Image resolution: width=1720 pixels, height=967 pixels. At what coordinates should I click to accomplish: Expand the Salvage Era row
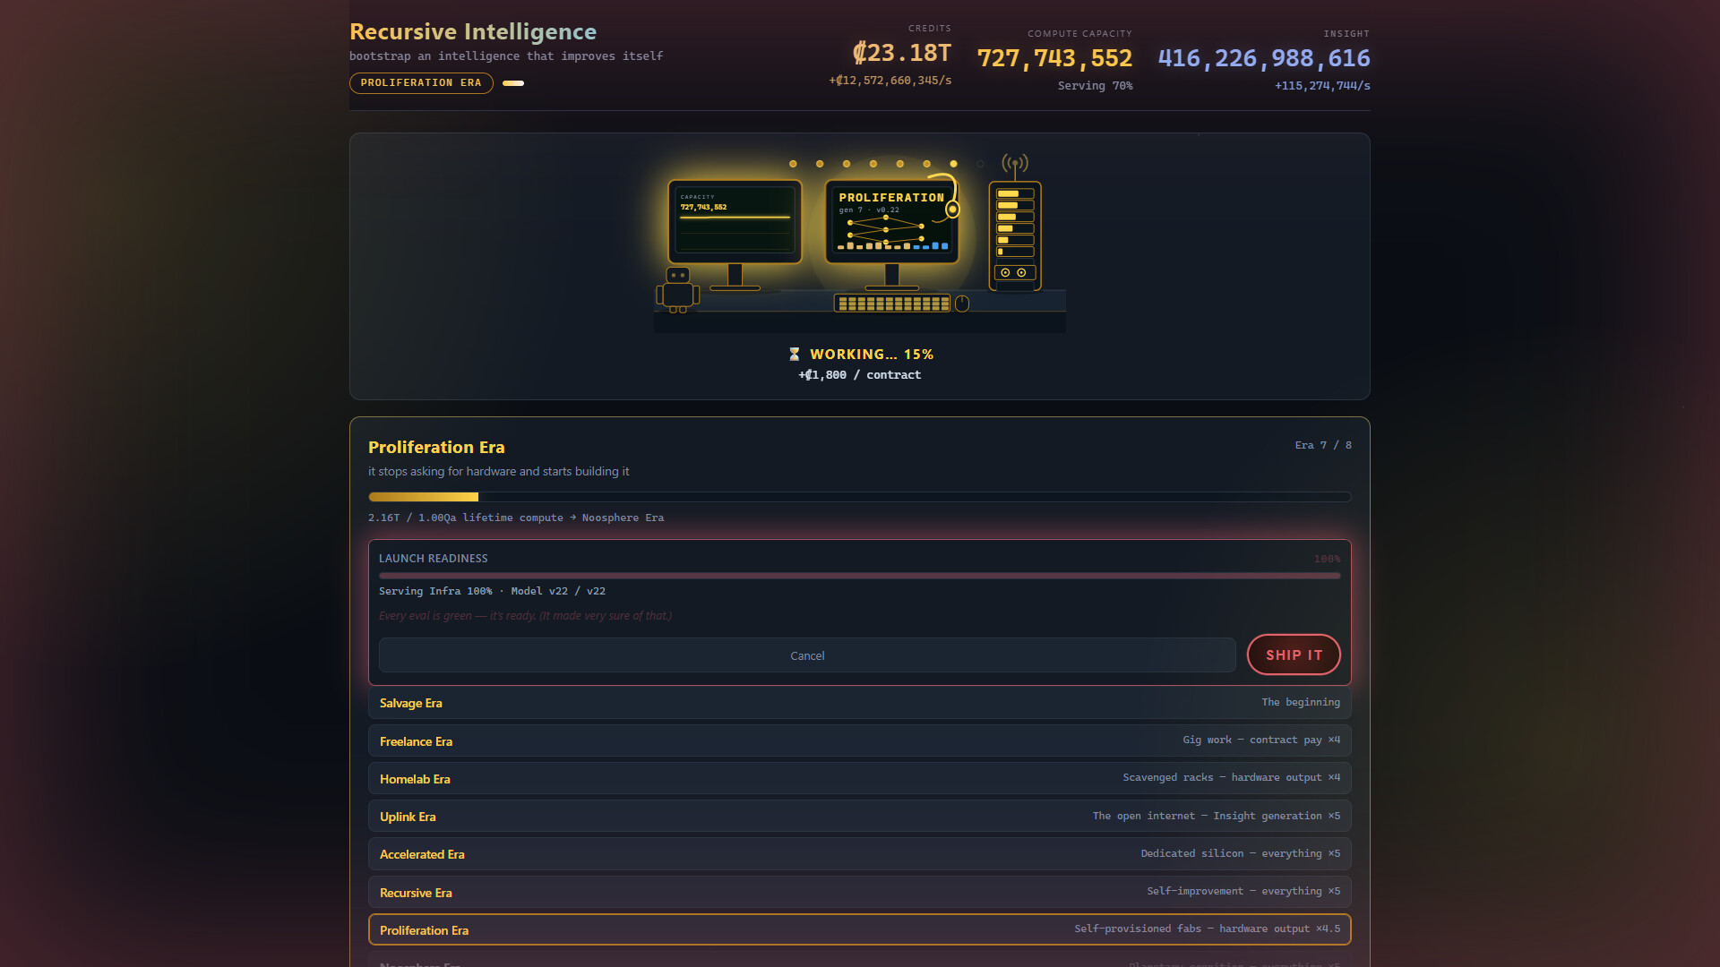point(860,703)
